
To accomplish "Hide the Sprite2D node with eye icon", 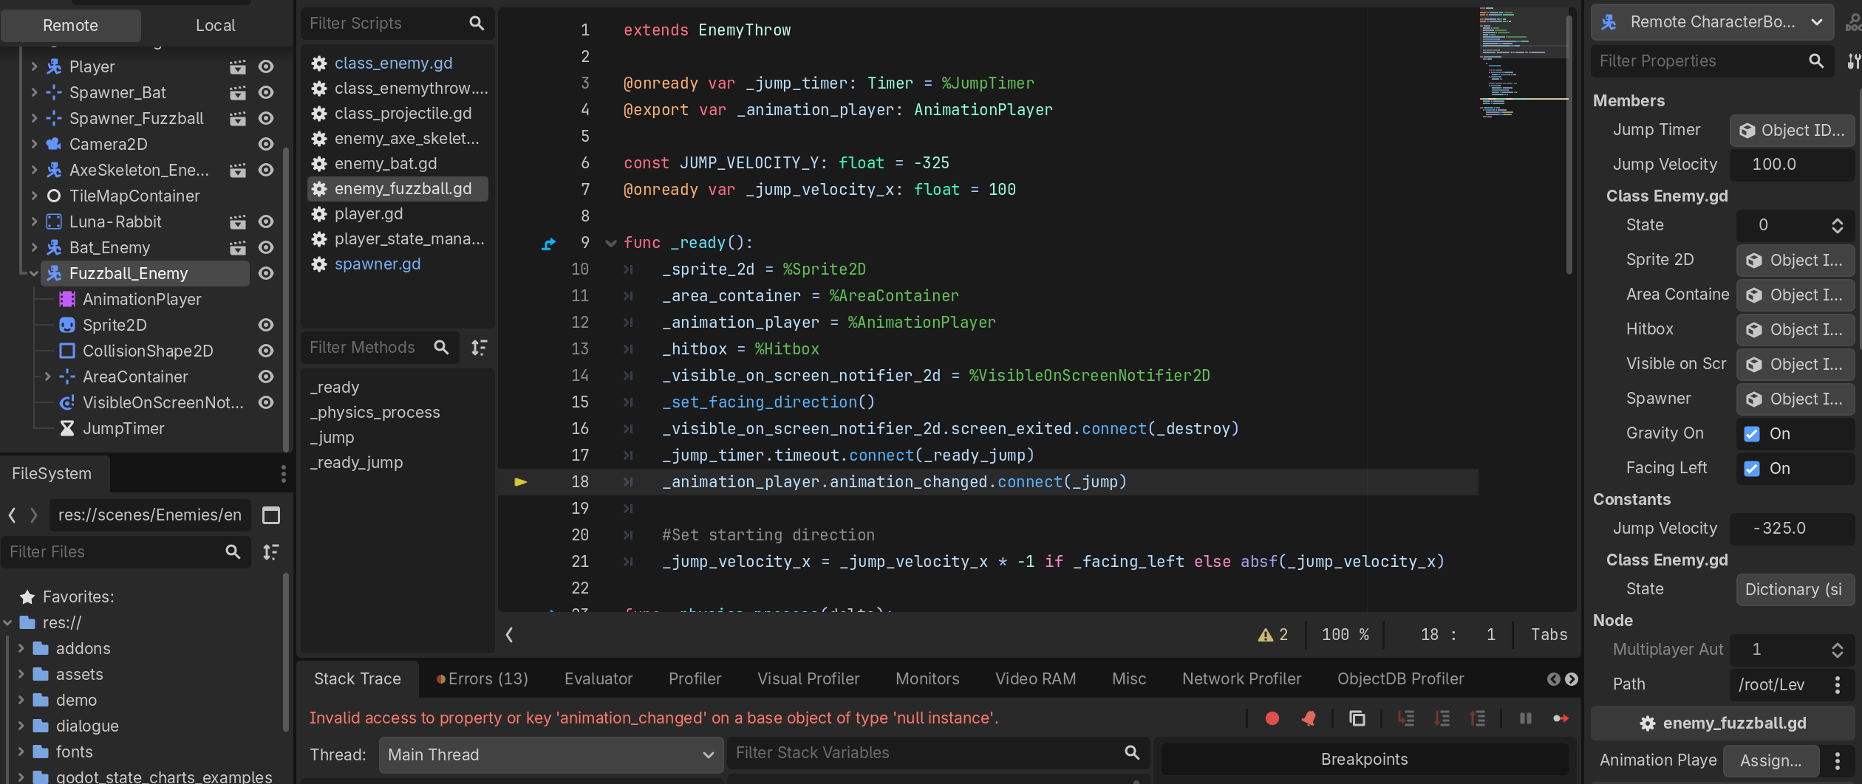I will click(266, 326).
